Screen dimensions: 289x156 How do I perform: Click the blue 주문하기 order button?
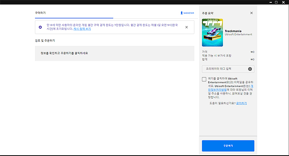point(228,146)
